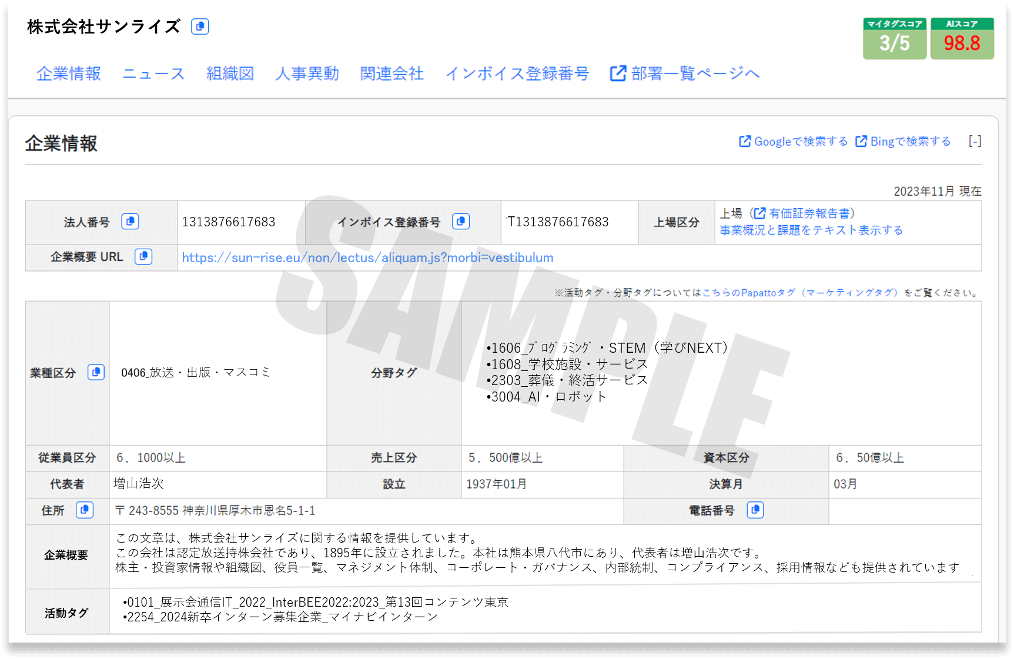
Task: Click tag 1606_プログラミング・STEM
Action: point(607,348)
